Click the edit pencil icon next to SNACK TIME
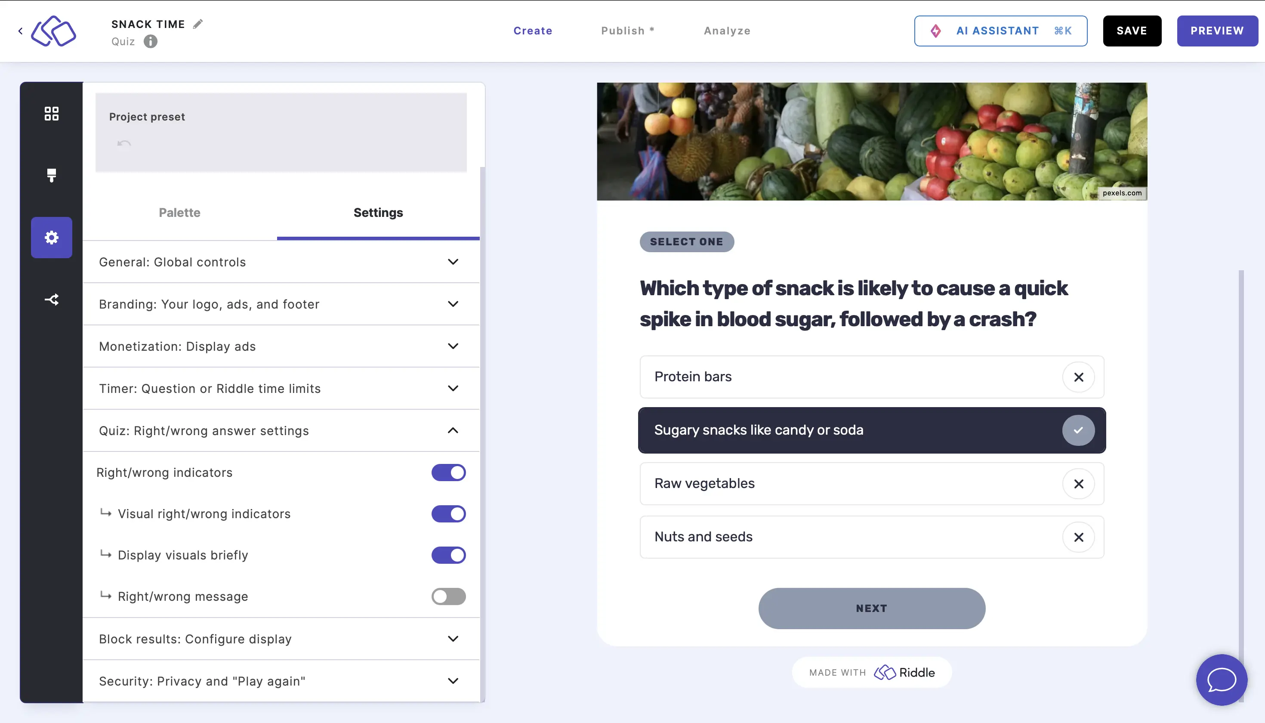This screenshot has width=1265, height=723. [x=197, y=24]
